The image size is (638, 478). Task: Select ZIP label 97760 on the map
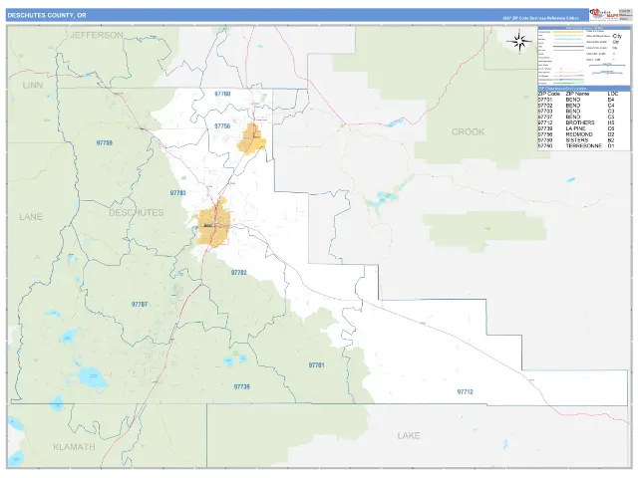coord(222,94)
